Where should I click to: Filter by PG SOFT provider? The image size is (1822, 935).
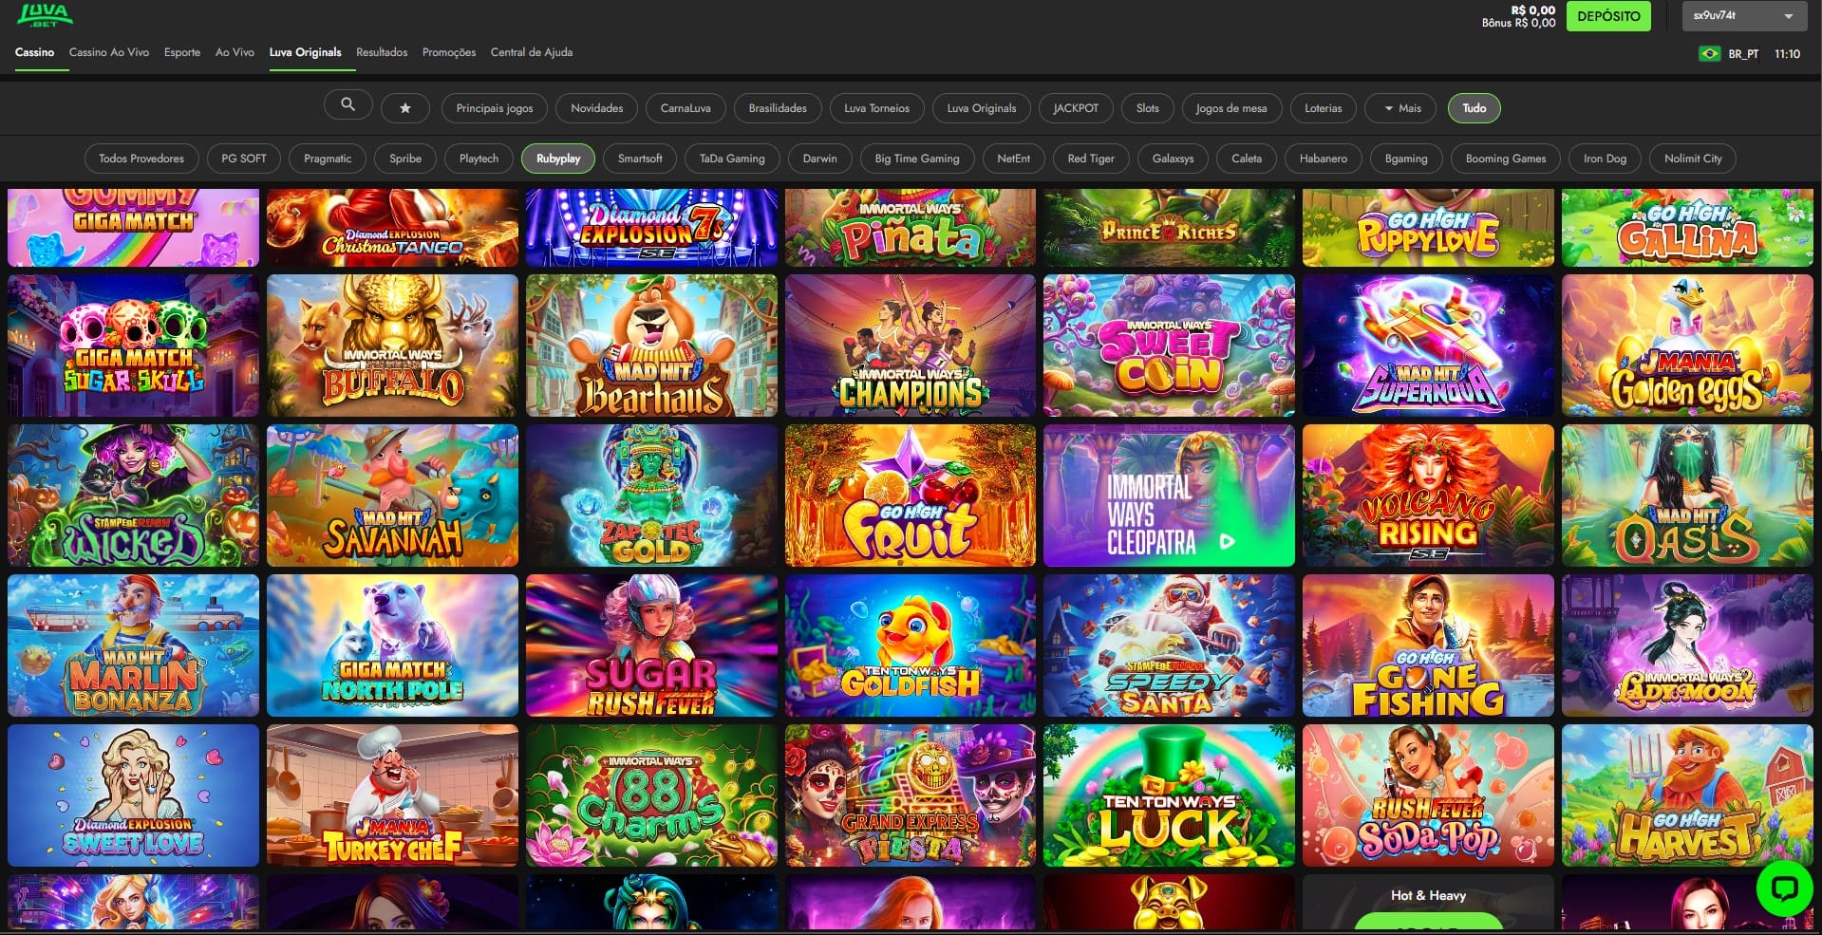click(x=244, y=159)
